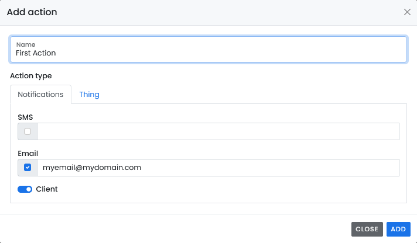Click the Client label text
This screenshot has height=243, width=417.
pos(47,189)
